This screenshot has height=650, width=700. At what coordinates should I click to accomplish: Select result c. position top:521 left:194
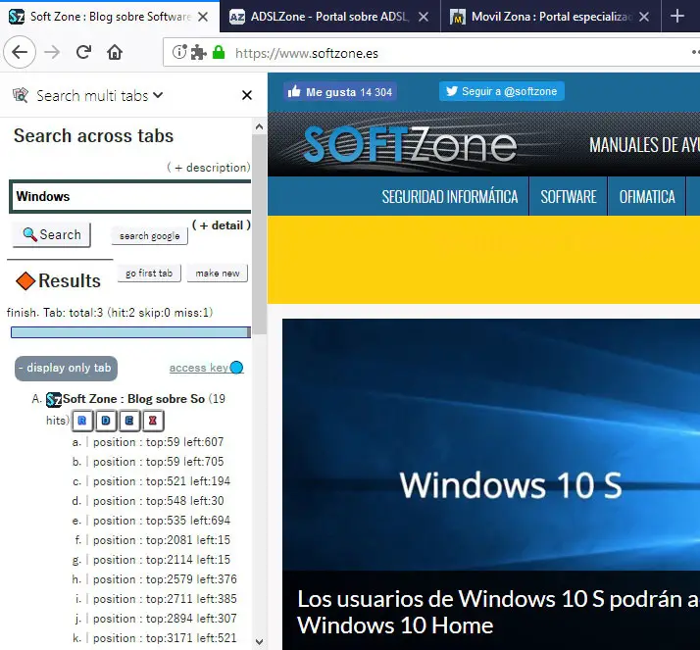point(162,481)
